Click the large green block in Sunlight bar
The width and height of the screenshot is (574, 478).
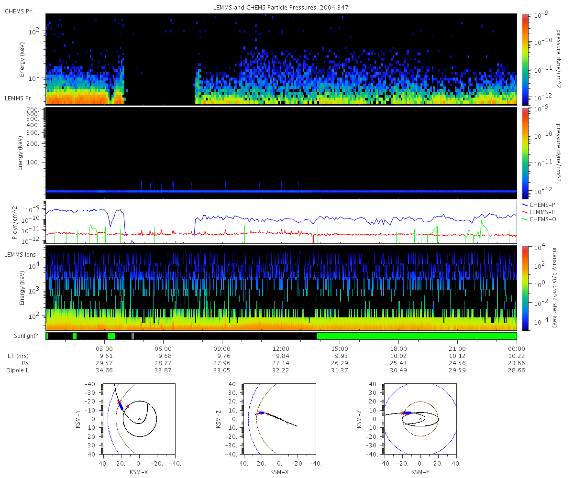tap(416, 336)
